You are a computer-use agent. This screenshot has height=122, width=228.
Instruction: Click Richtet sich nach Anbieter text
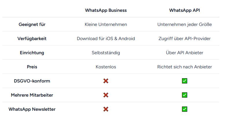point(185,67)
